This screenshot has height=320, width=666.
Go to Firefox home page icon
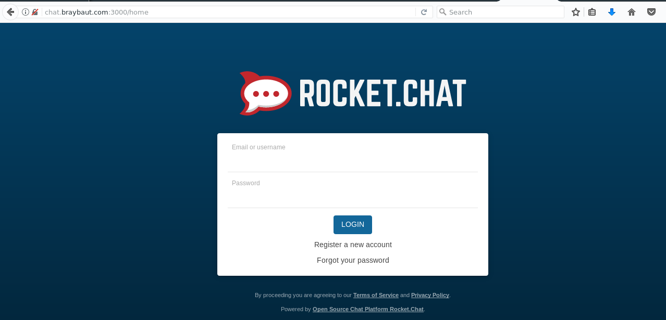[x=632, y=12]
